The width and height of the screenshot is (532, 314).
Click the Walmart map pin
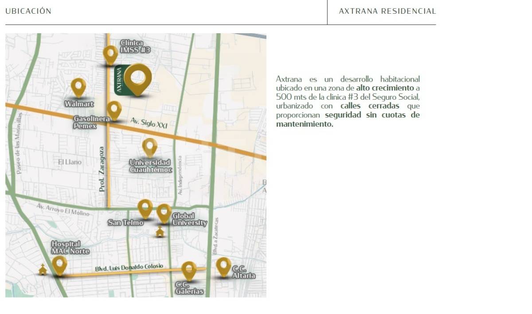click(78, 86)
